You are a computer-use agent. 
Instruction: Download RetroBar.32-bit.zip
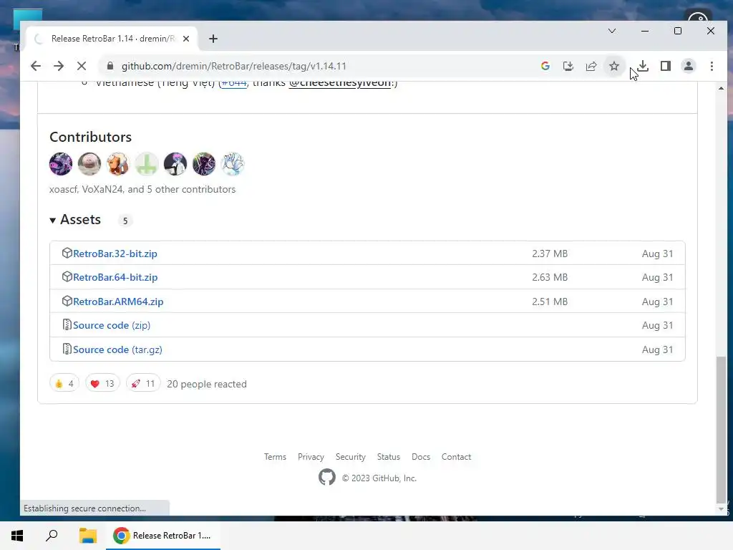115,254
